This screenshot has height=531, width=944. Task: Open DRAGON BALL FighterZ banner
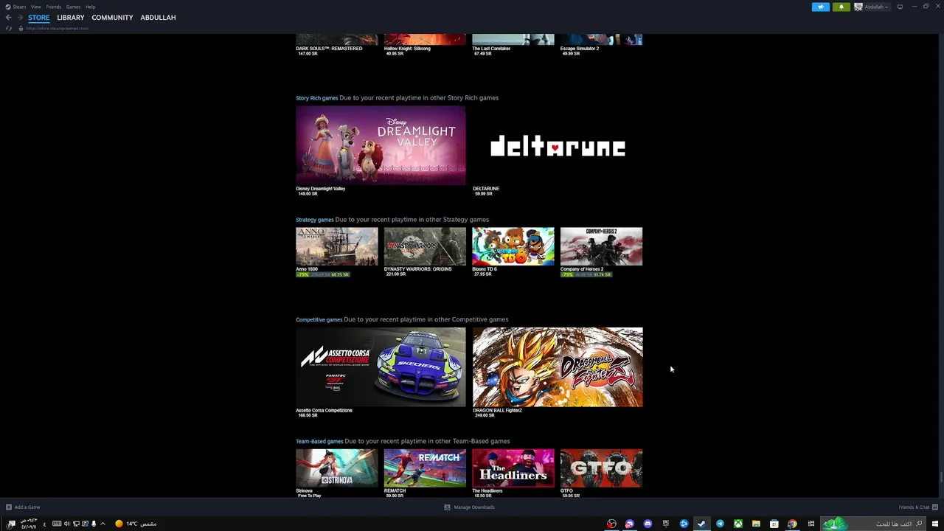[x=558, y=367]
